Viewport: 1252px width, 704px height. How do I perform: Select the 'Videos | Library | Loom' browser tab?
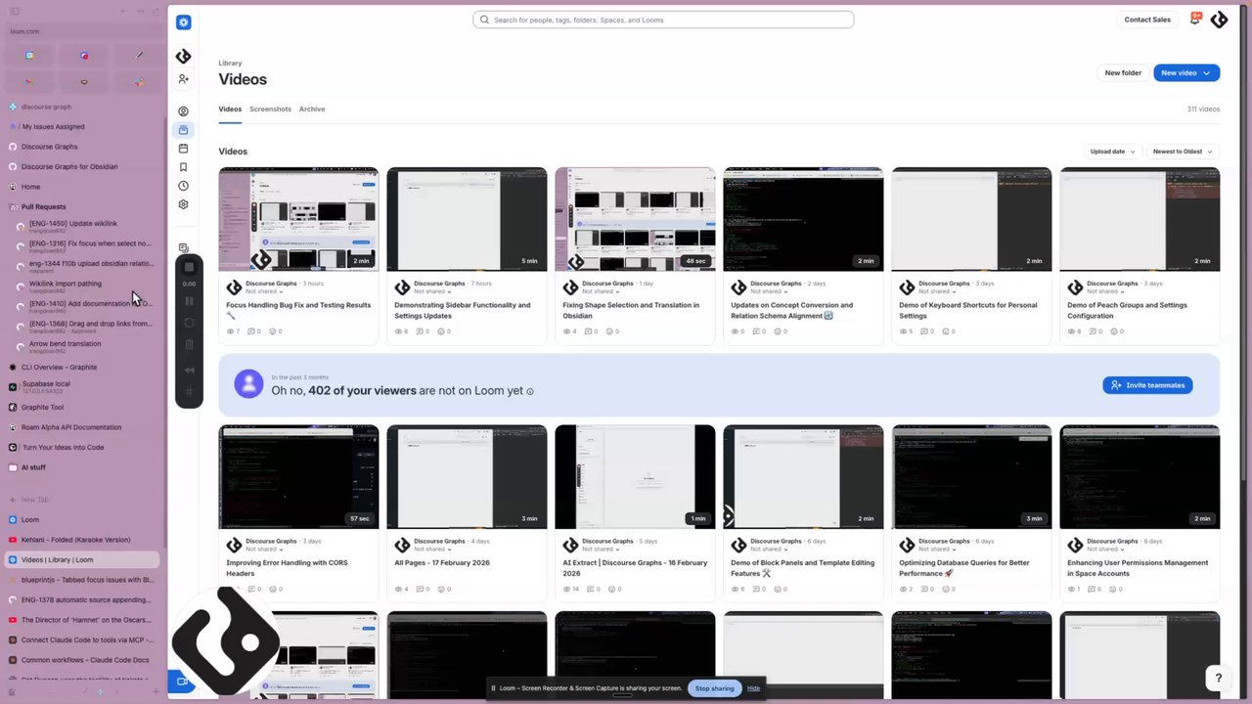point(82,559)
